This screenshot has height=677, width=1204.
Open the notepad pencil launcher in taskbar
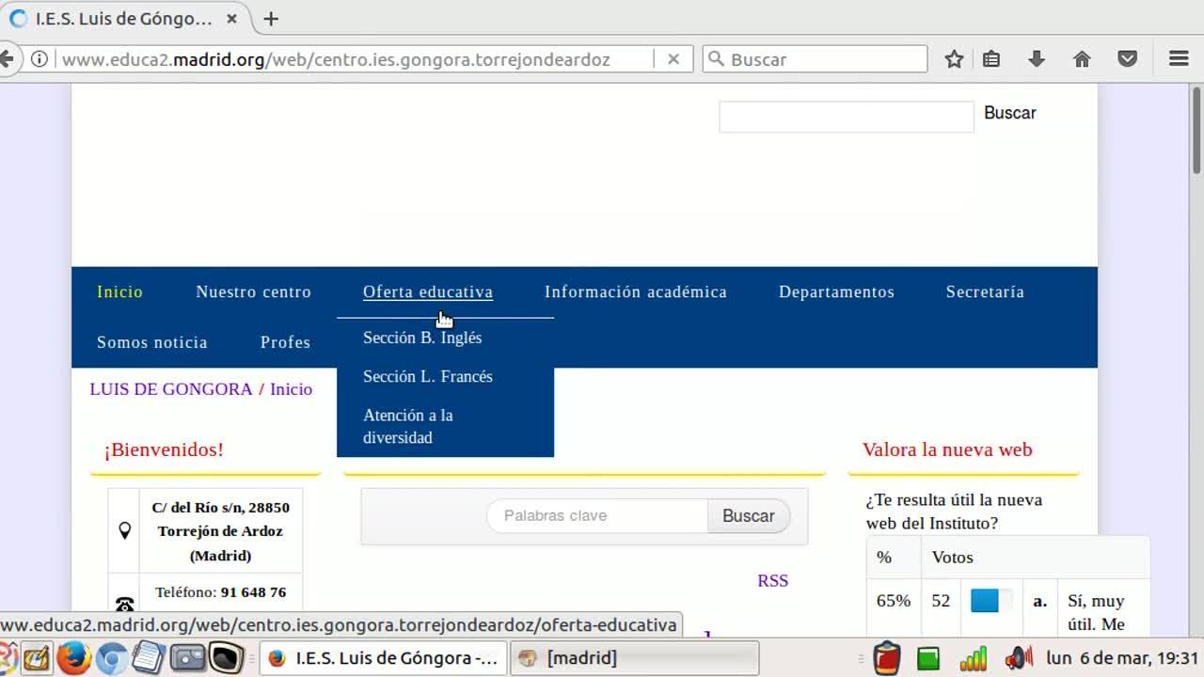[36, 658]
